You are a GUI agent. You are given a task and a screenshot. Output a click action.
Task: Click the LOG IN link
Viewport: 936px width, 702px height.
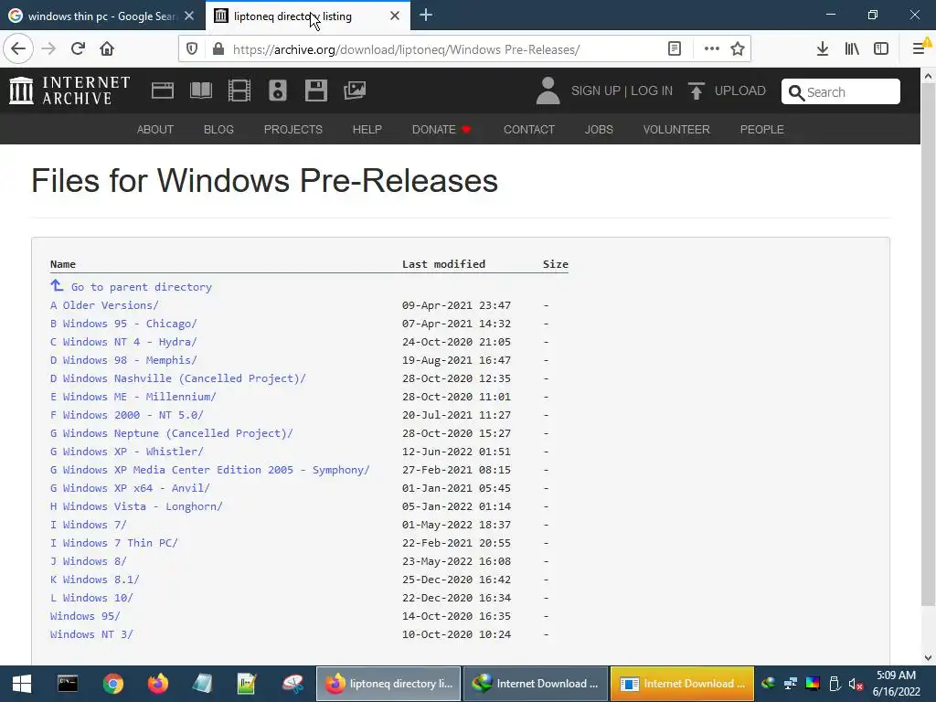(x=651, y=90)
